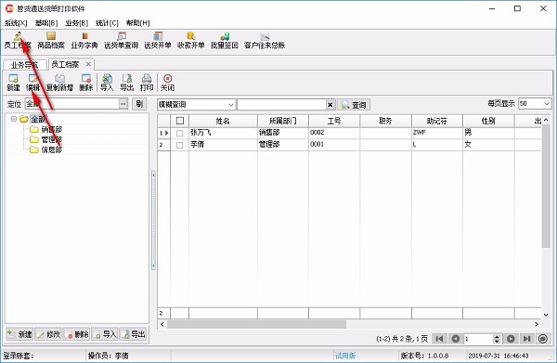Click the 试用版 status bar link
Image resolution: width=557 pixels, height=363 pixels.
click(x=345, y=356)
